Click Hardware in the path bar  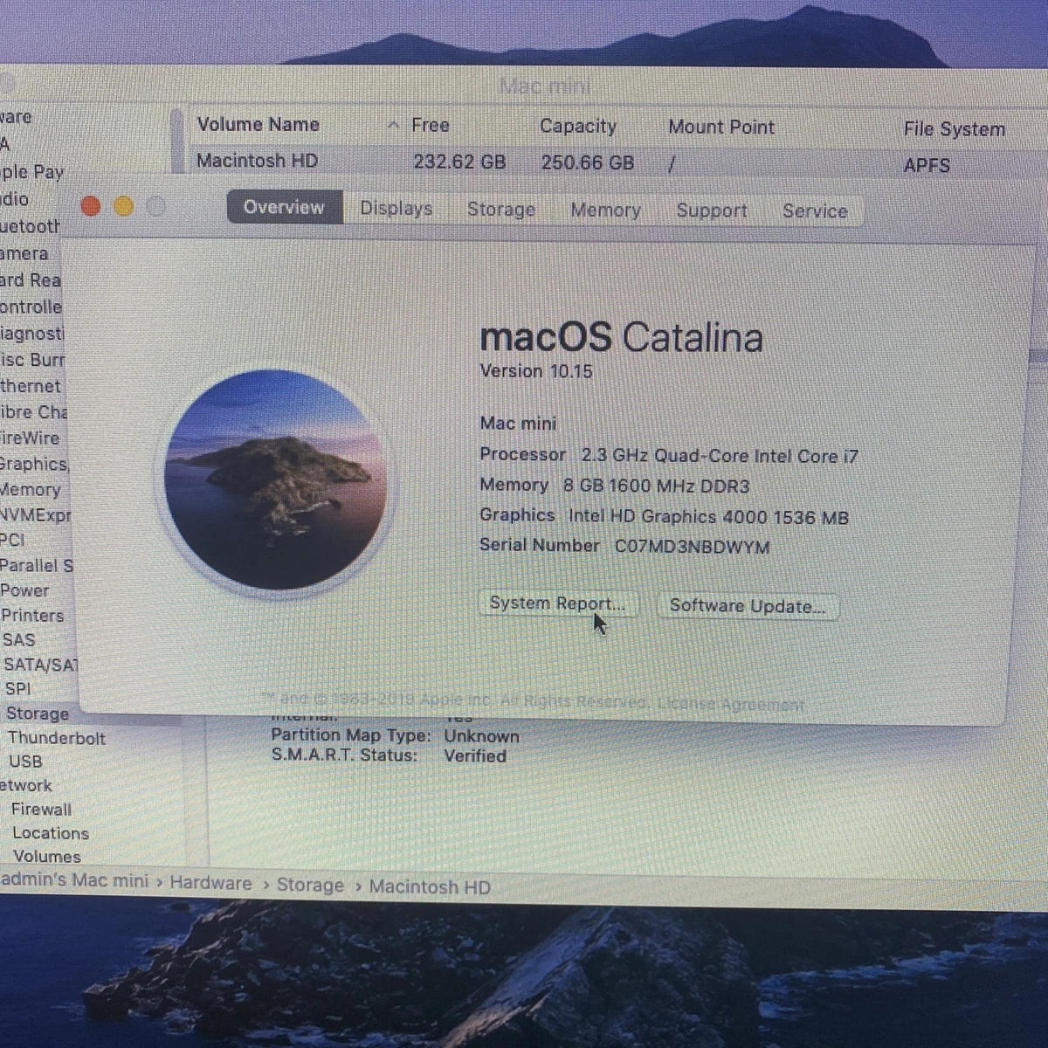[x=210, y=884]
